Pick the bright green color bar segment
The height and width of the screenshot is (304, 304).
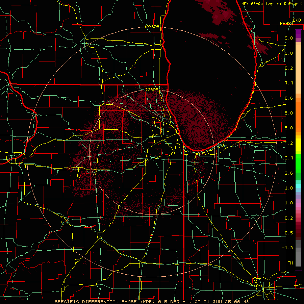tap(298, 163)
